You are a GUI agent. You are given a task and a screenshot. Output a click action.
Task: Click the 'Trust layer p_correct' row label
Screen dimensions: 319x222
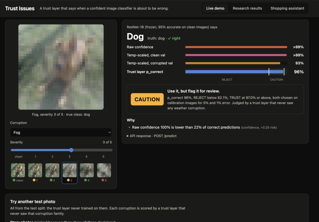145,72
